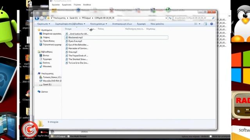Screen dimensions: 250x140
Task: Open the Οργάνωση menu
Action: pos(43,24)
